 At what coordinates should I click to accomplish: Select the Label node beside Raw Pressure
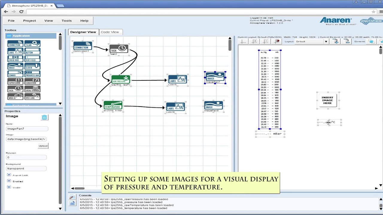[x=177, y=80]
